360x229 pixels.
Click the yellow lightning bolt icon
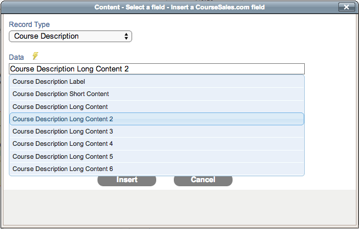click(x=35, y=56)
